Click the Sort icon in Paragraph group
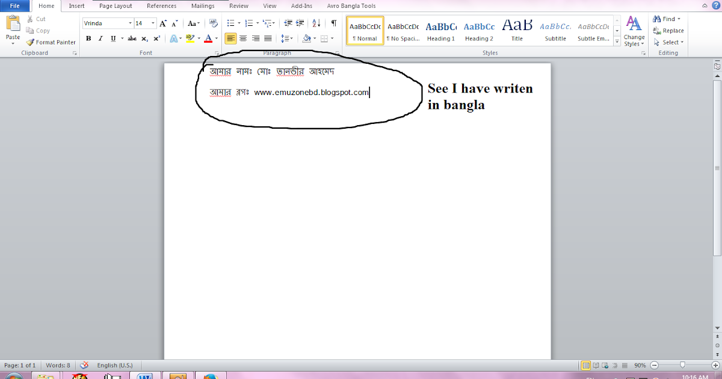This screenshot has width=722, height=379. (316, 23)
